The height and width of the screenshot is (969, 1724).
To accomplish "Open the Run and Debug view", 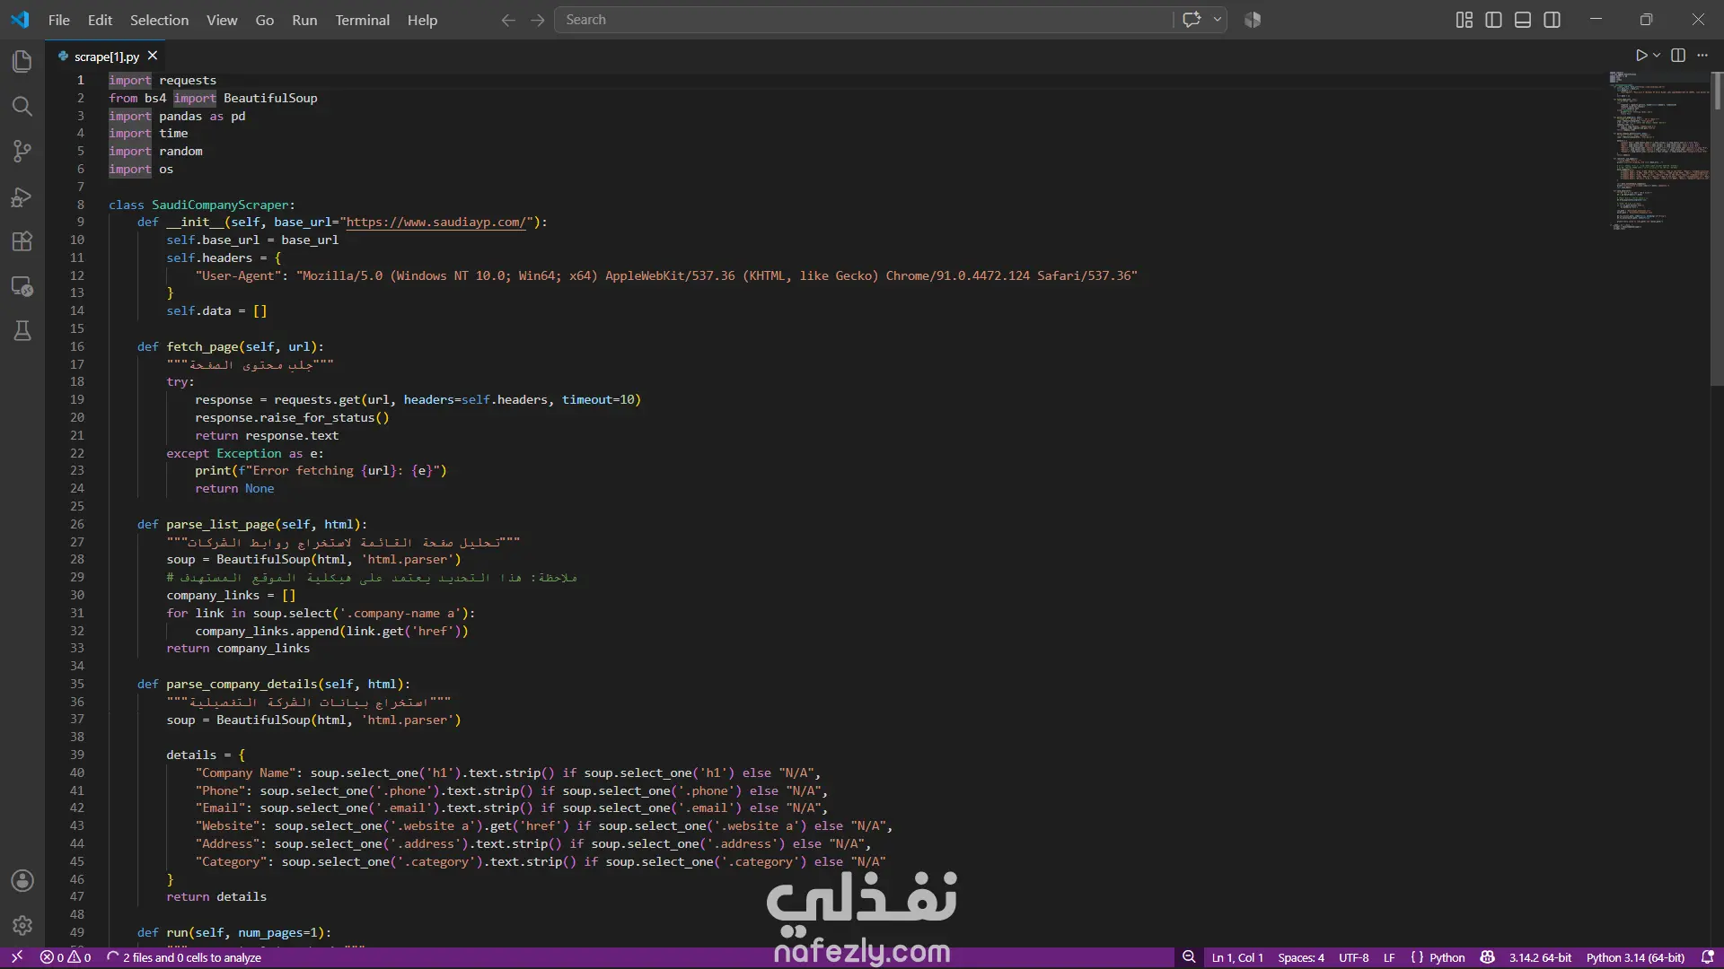I will [22, 196].
